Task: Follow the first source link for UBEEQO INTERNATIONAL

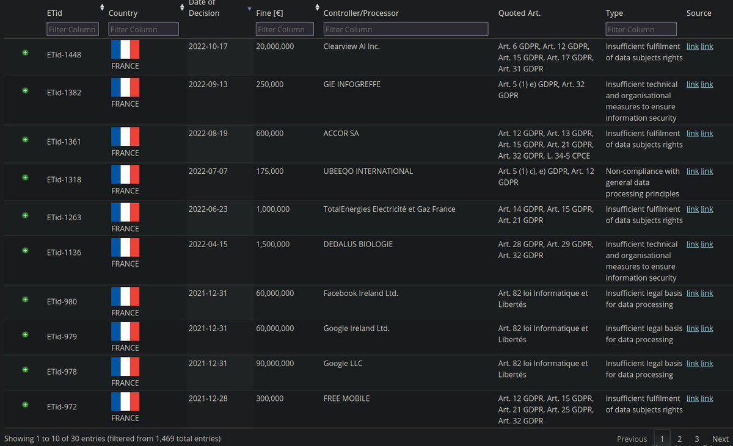Action: (x=693, y=171)
